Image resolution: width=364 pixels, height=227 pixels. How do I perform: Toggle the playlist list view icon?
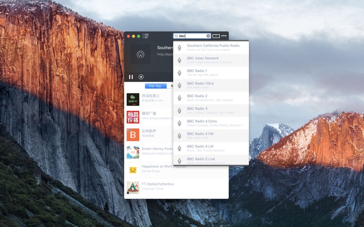click(146, 36)
